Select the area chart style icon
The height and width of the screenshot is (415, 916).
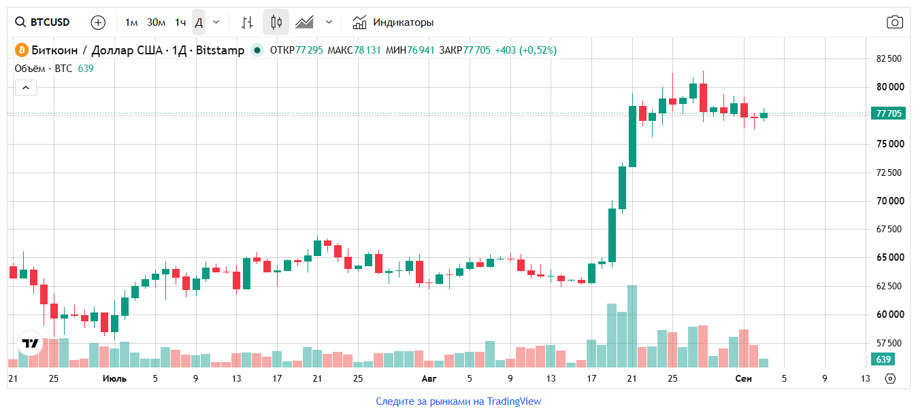[304, 22]
